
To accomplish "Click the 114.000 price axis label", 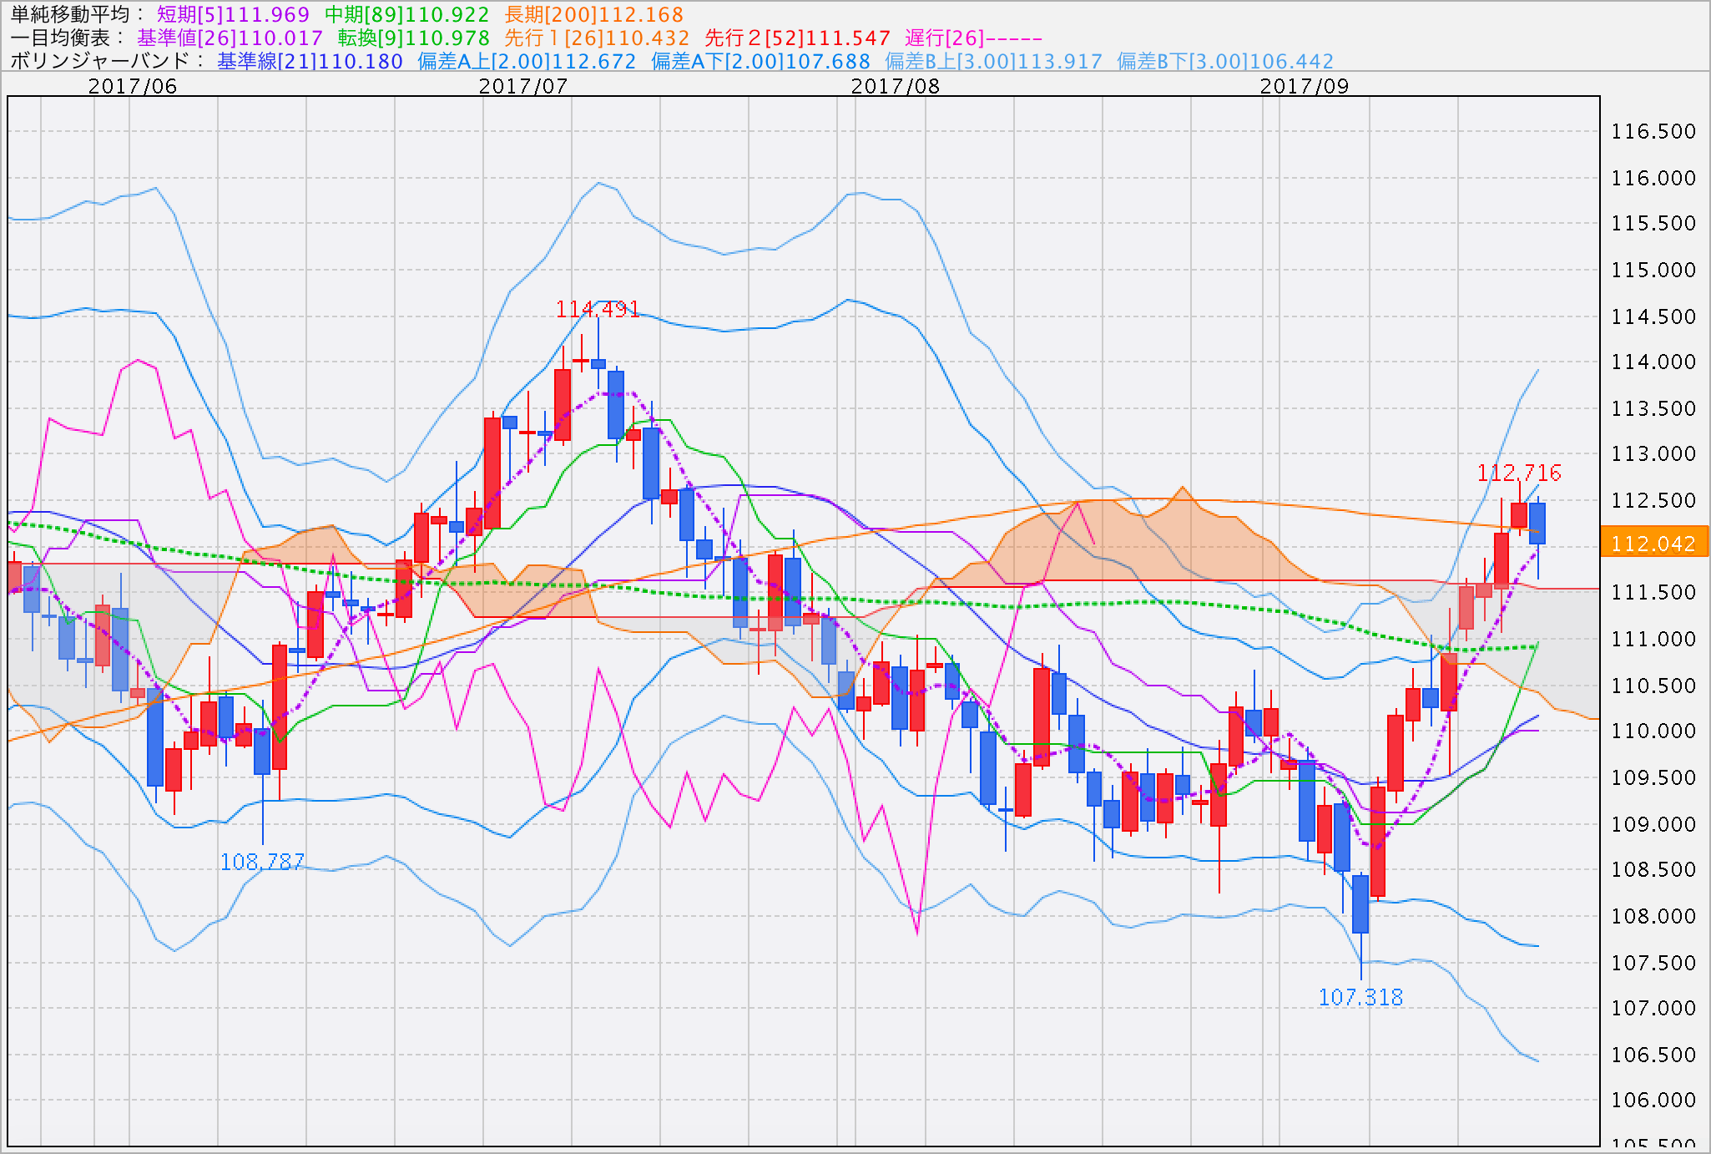I will (x=1653, y=362).
